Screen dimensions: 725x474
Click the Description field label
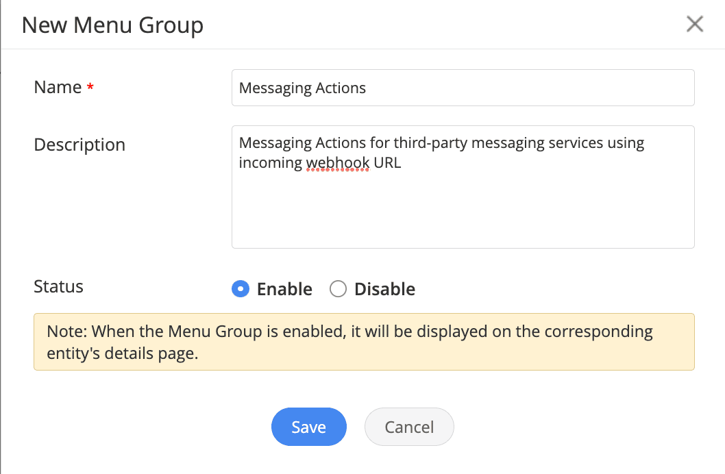[x=79, y=145]
